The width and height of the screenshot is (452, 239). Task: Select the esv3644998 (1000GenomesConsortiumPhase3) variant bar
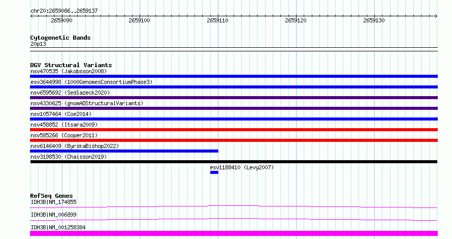pyautogui.click(x=234, y=87)
